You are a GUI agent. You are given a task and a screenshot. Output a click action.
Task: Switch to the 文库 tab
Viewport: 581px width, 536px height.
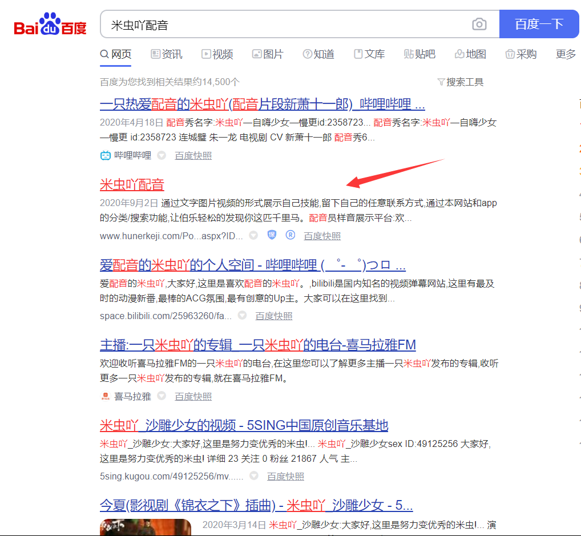(x=369, y=54)
